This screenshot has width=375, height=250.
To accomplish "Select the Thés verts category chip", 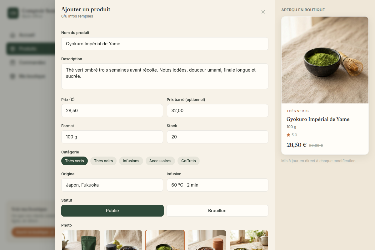I will coord(74,161).
